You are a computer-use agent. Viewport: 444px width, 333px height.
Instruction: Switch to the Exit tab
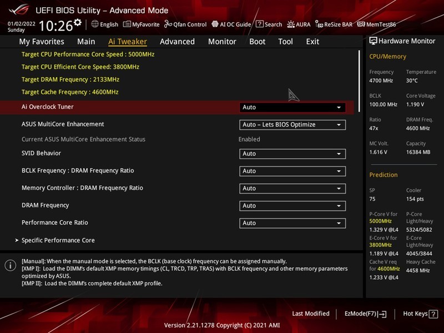click(312, 42)
